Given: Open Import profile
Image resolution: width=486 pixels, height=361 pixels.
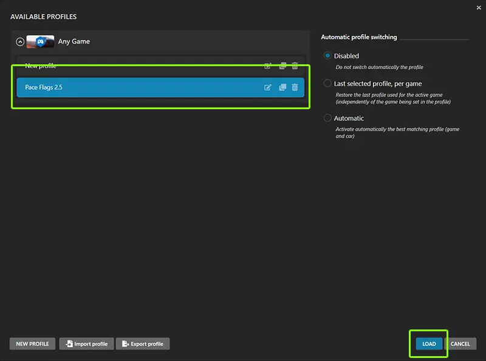Looking at the screenshot, I should pos(86,344).
